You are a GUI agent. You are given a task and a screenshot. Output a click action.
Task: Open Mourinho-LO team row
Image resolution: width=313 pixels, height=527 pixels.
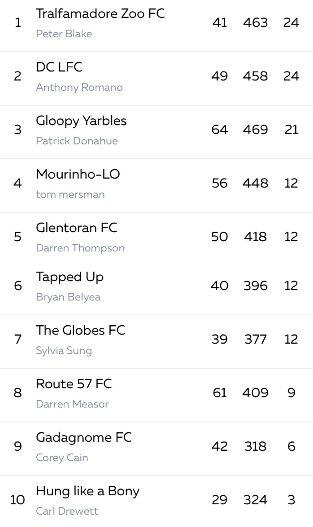pos(156,186)
